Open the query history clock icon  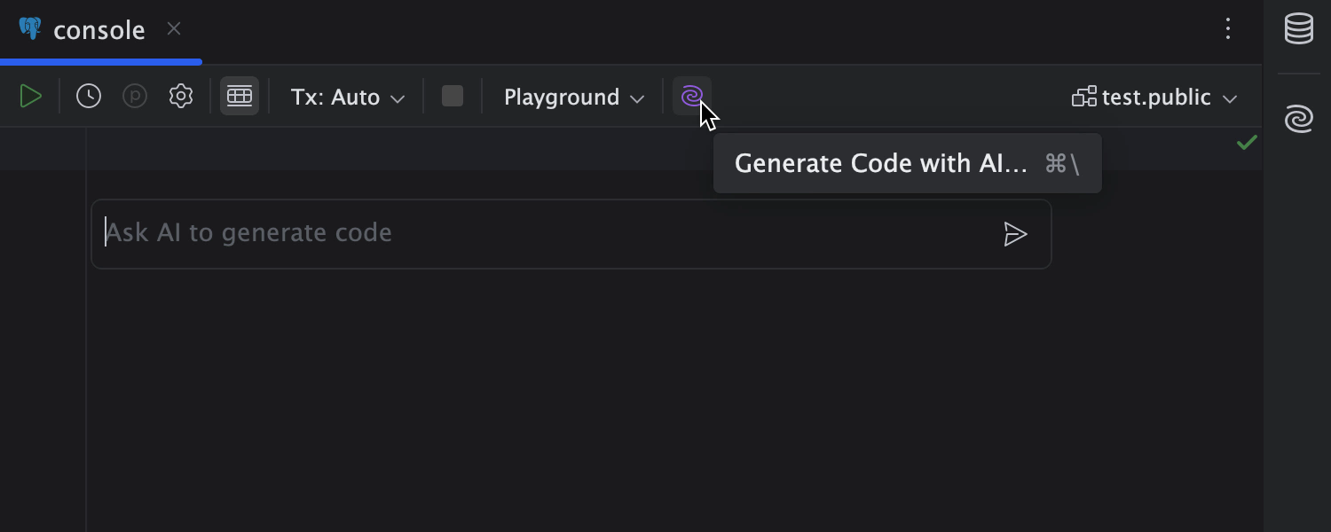click(89, 97)
